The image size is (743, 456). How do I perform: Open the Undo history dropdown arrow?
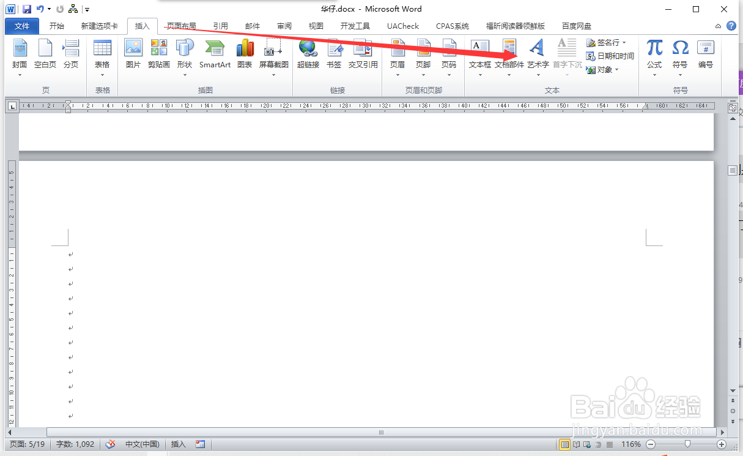[50, 9]
